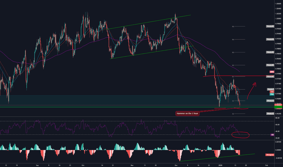
Task: Click the Dec date on the time axis
Action: 175,166
